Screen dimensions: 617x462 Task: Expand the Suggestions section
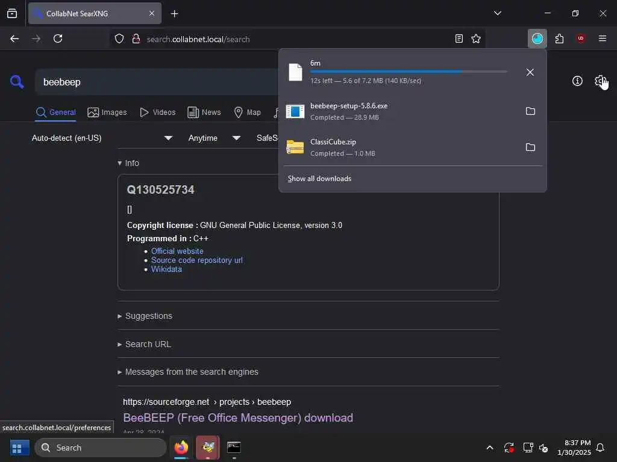[145, 316]
